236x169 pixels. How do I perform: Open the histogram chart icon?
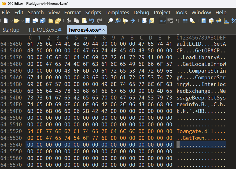coord(226,20)
